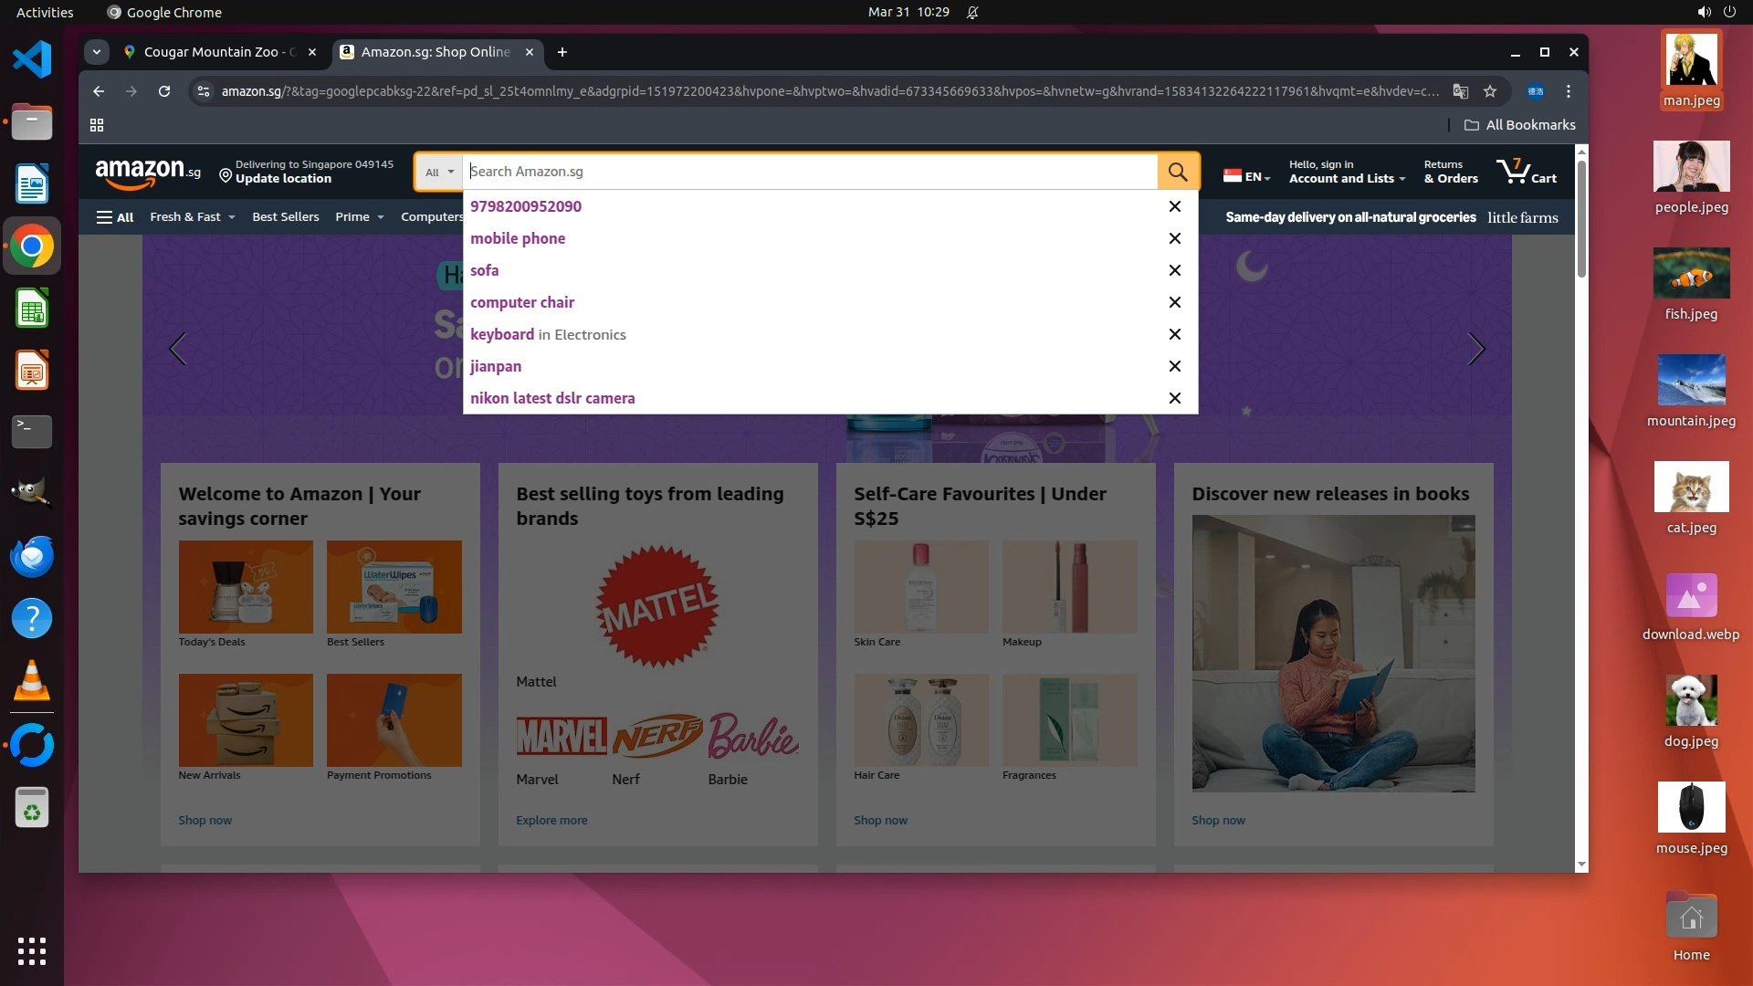
Task: Focus the Search Amazon.sg field
Action: pos(808,172)
